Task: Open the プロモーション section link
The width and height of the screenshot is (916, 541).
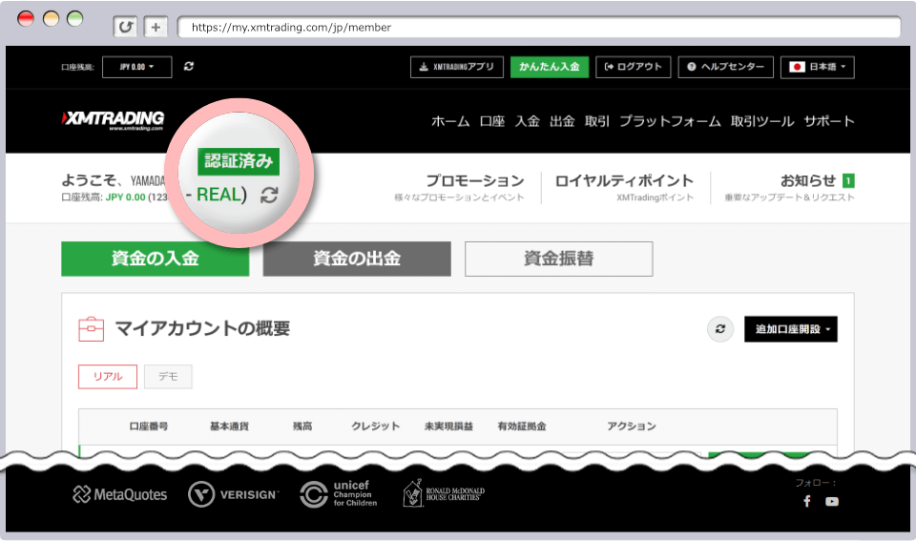Action: pos(474,180)
